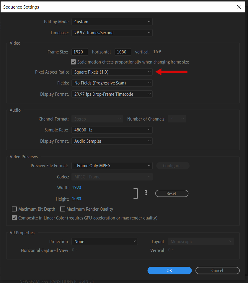Click the chain link icon for width and height
Image resolution: width=248 pixels, height=283 pixels.
point(146,193)
